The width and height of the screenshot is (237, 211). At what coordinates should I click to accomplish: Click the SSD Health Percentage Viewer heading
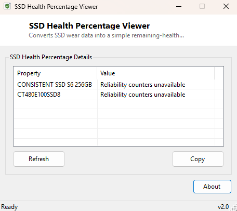[x=89, y=26]
